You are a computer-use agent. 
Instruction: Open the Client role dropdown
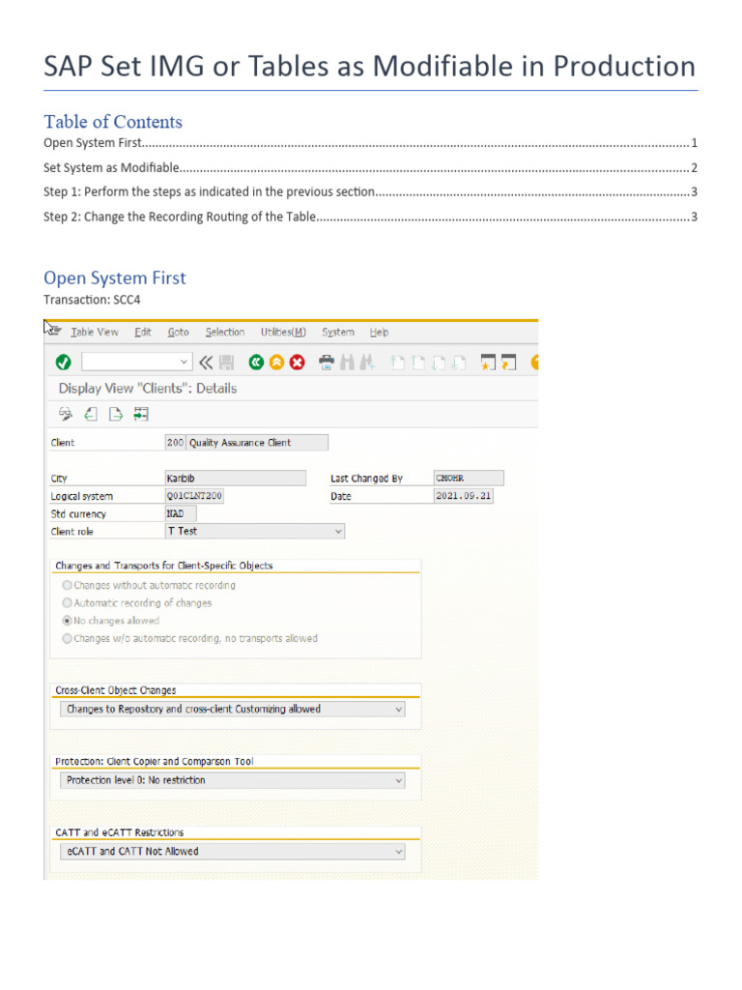coord(338,532)
